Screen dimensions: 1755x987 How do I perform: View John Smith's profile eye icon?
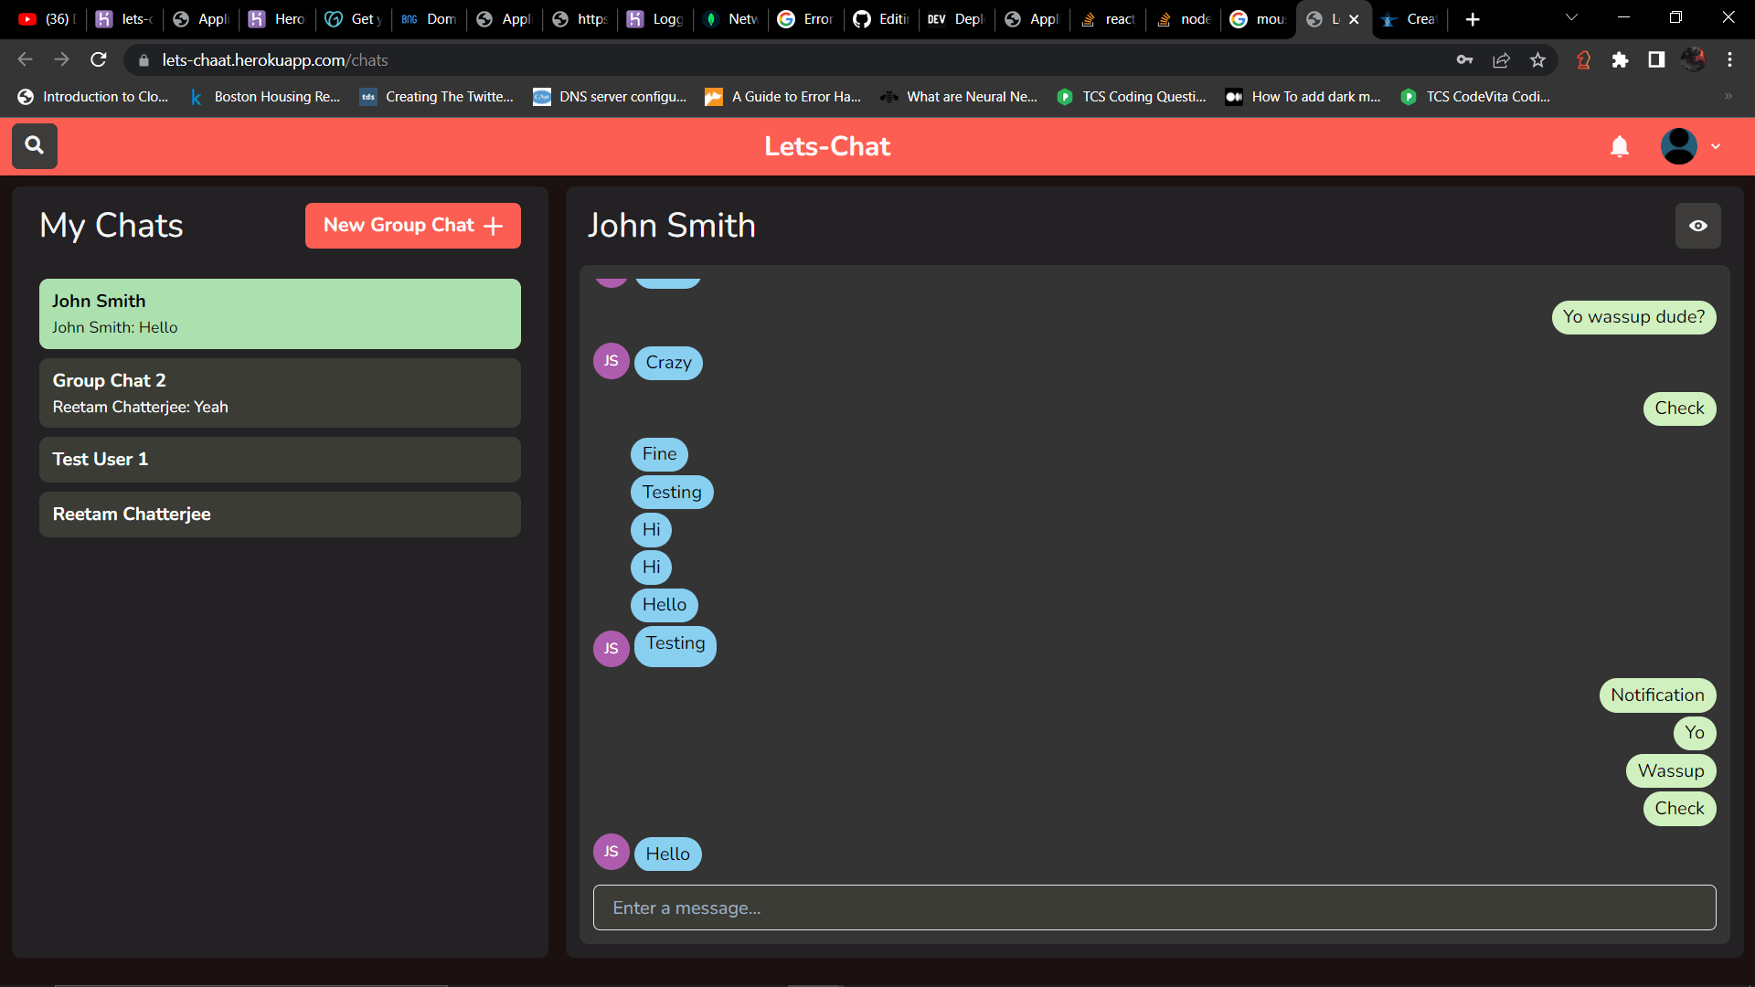pyautogui.click(x=1698, y=226)
